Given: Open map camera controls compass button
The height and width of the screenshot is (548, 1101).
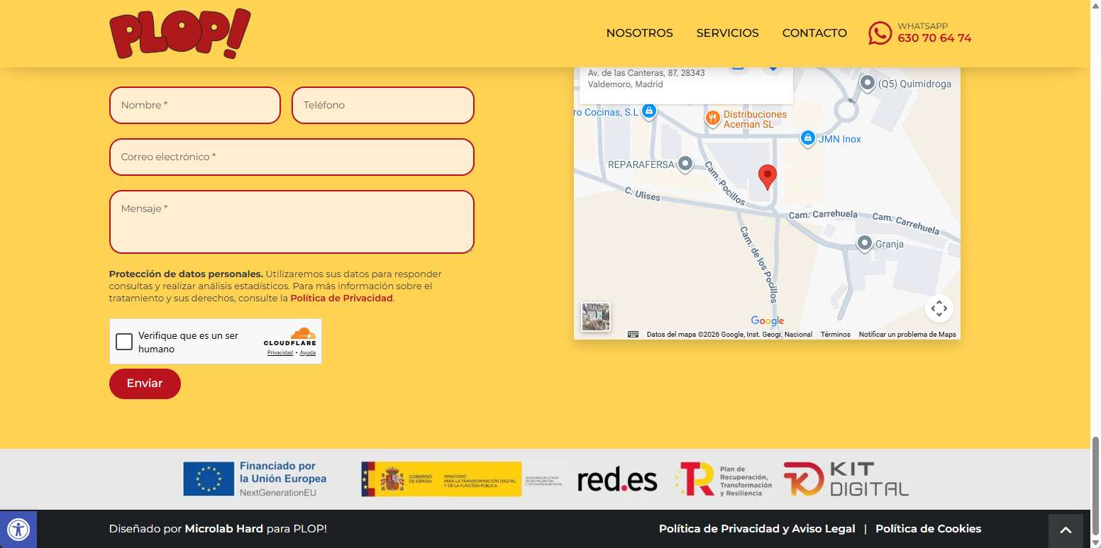Looking at the screenshot, I should (939, 308).
